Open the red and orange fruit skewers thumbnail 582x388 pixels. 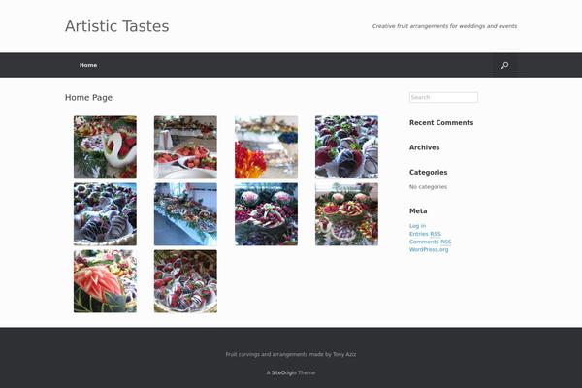tap(266, 147)
